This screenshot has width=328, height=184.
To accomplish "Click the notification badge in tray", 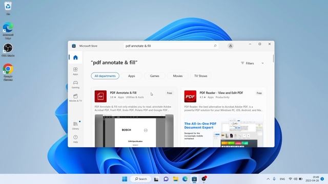I will [x=322, y=179].
